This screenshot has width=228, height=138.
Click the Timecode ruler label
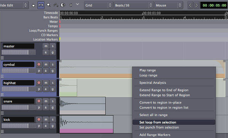[x=51, y=13]
